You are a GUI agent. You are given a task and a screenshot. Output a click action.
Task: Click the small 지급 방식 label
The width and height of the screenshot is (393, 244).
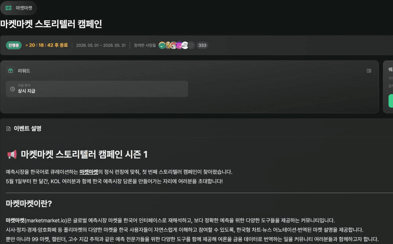(24, 85)
